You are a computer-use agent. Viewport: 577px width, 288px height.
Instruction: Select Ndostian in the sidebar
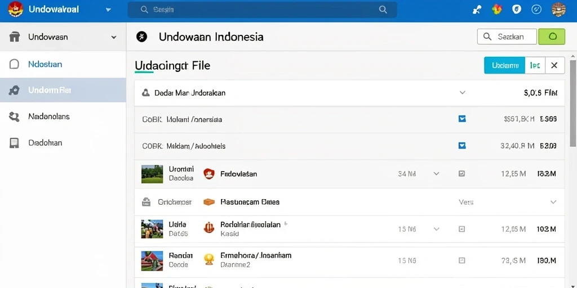tap(45, 64)
